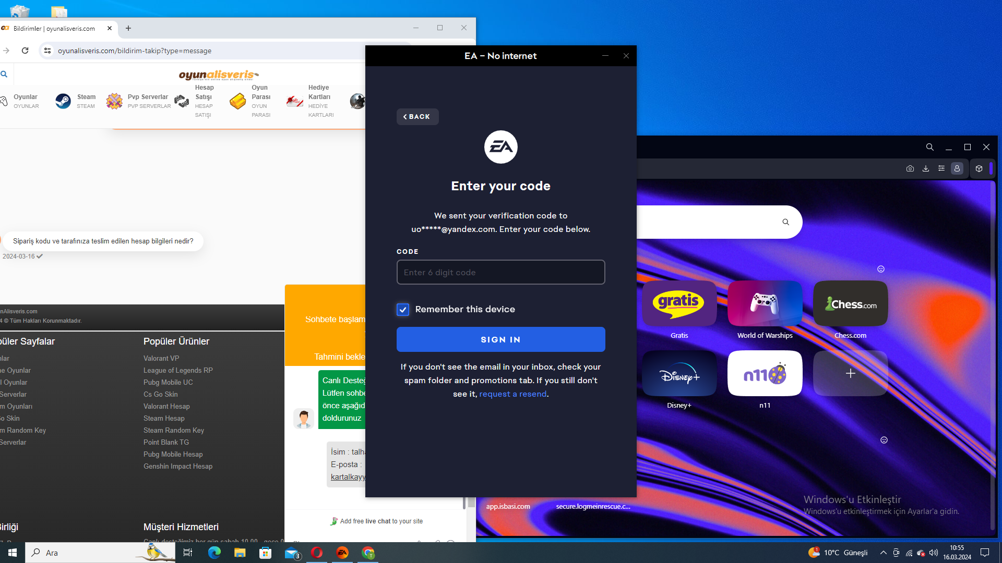Click the Chrome address bar URL
Image resolution: width=1002 pixels, height=563 pixels.
pos(135,51)
